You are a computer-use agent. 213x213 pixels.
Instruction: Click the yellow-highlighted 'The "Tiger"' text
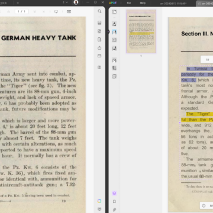(x=198, y=114)
